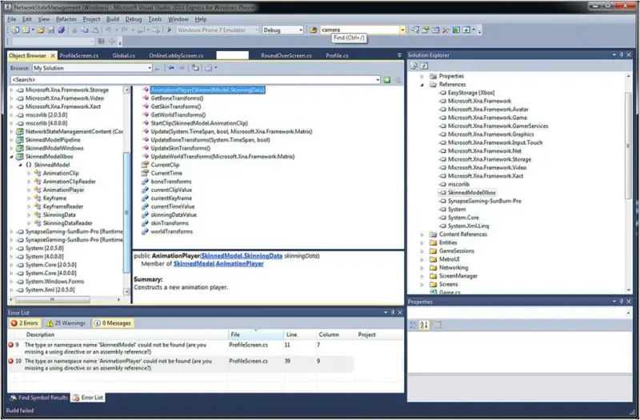This screenshot has height=420, width=640.
Task: Click the New Project toolbar icon
Action: tap(15, 30)
